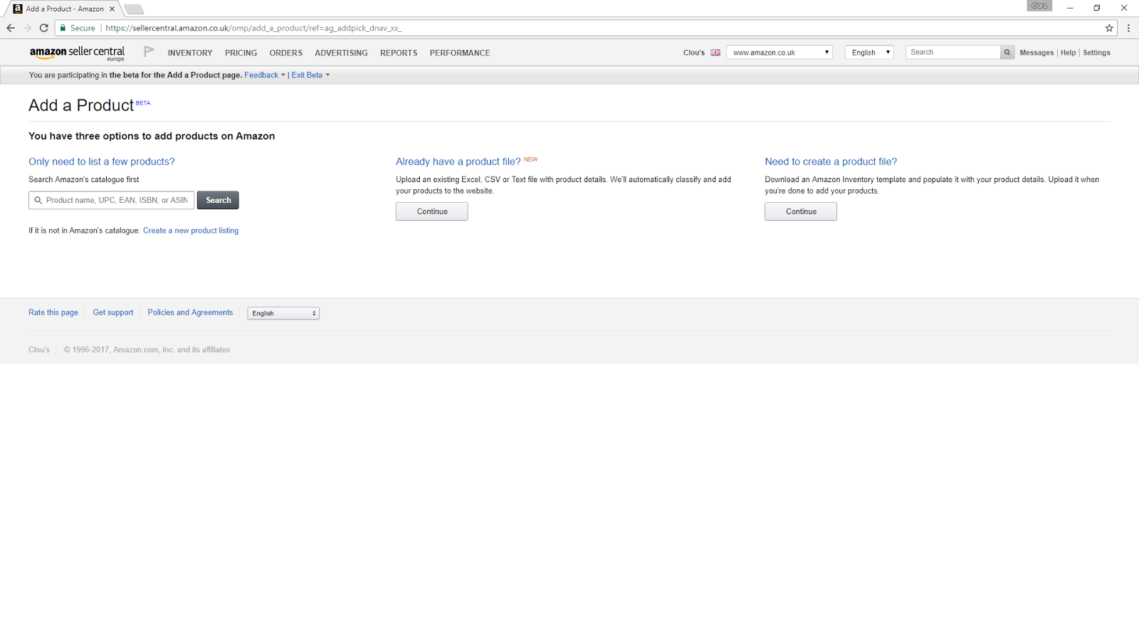Close the Add a Product browser tab
Viewport: 1139px width, 617px height.
pos(112,9)
